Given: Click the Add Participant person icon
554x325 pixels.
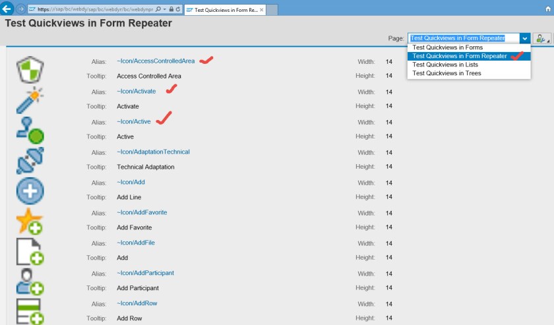Looking at the screenshot, I should point(30,282).
